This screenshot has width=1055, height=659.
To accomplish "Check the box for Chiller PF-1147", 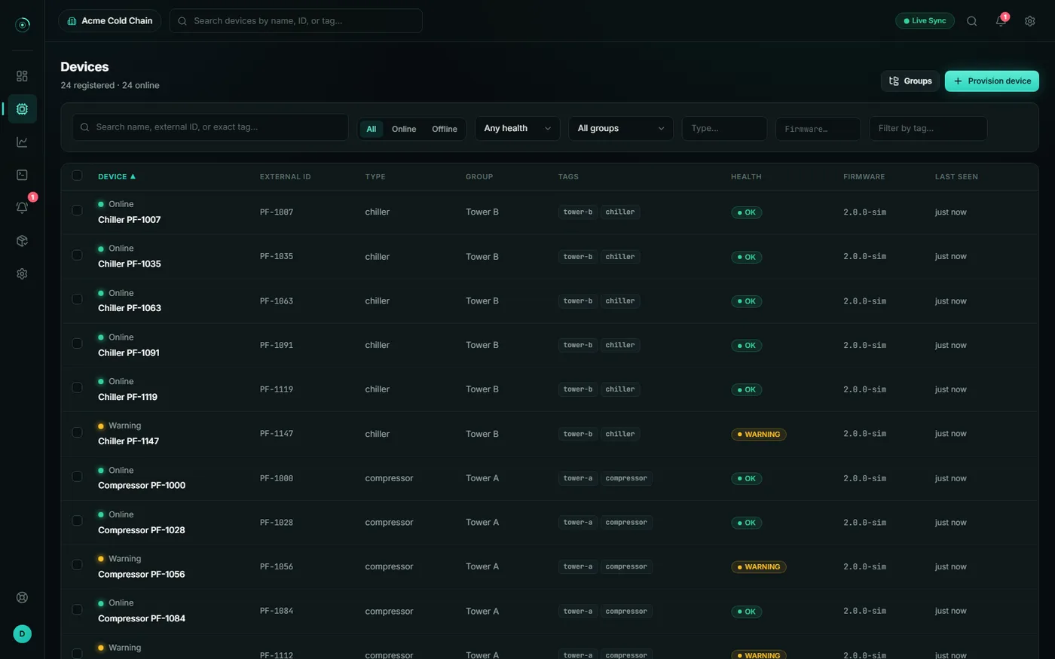I will coord(77,432).
